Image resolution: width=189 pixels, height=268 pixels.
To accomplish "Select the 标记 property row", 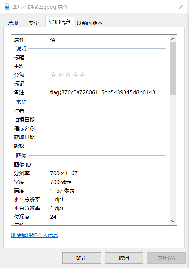I will (x=89, y=83).
